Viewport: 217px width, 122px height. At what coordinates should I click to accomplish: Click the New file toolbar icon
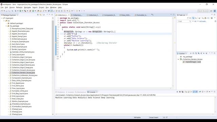pos(2,11)
